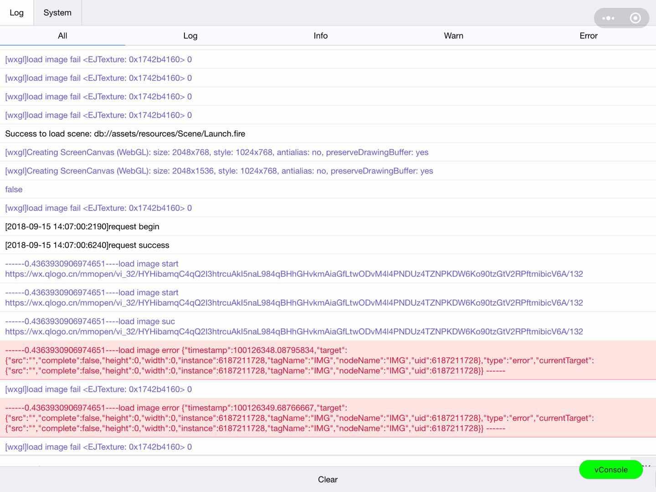Click the 'request success' log line
This screenshot has height=492, width=656.
[x=87, y=245]
